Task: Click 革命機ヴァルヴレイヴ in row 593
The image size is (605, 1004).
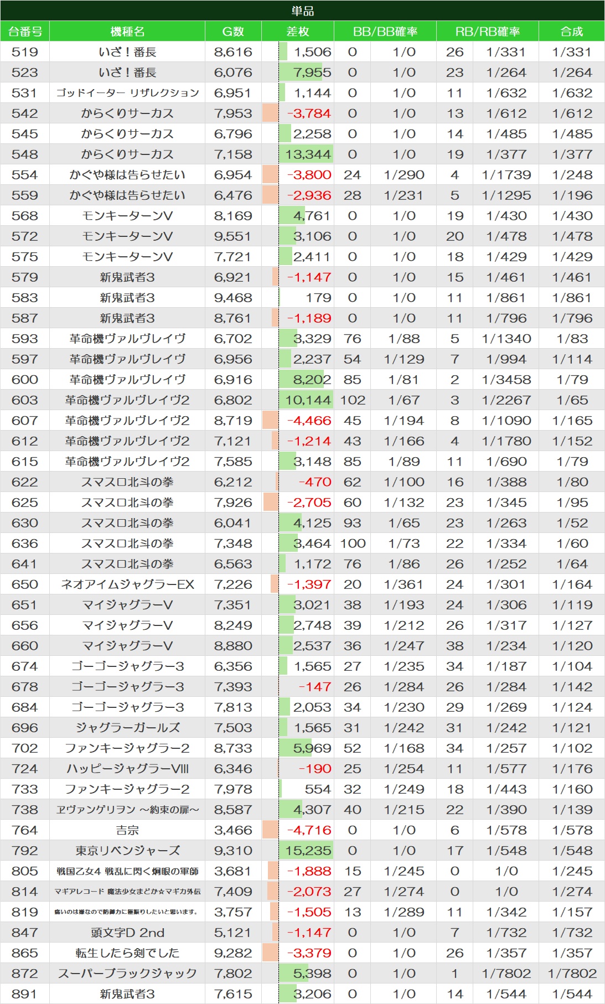Action: pyautogui.click(x=127, y=339)
